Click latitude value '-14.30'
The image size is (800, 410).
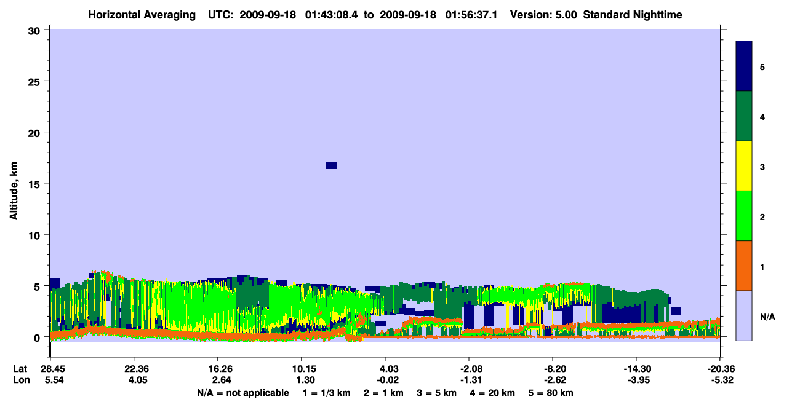pos(636,369)
